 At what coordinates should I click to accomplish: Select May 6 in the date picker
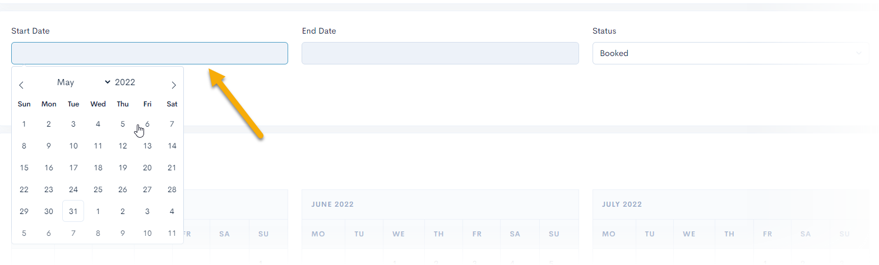(147, 124)
